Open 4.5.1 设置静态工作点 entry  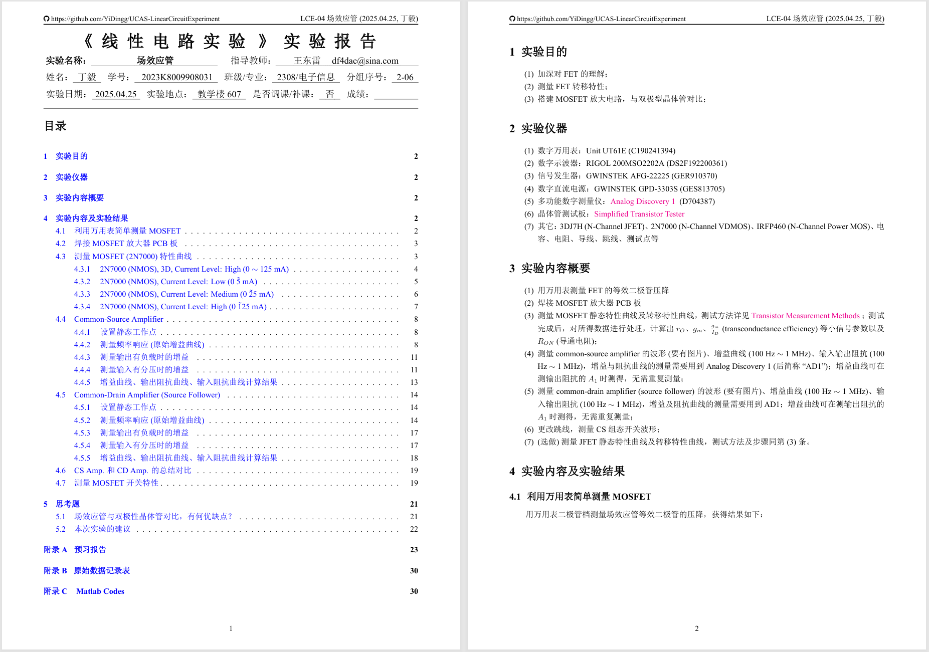click(x=115, y=407)
